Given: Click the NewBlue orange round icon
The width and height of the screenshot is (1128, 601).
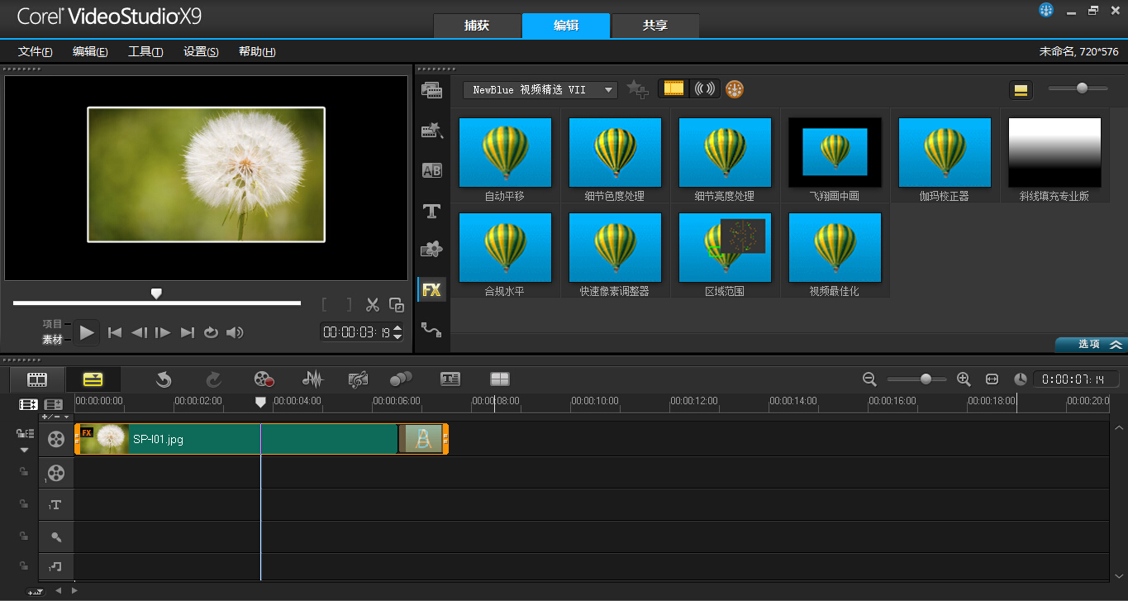Looking at the screenshot, I should point(735,89).
